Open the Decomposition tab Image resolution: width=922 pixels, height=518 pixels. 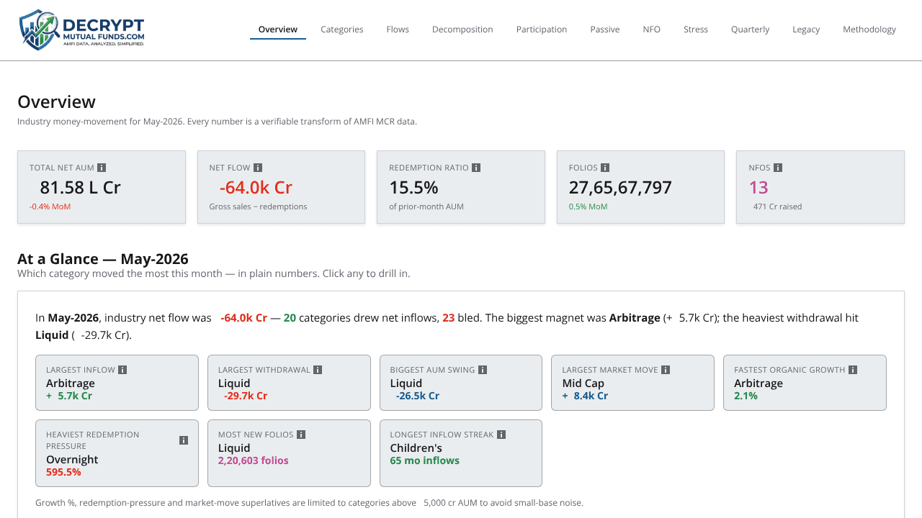click(462, 29)
